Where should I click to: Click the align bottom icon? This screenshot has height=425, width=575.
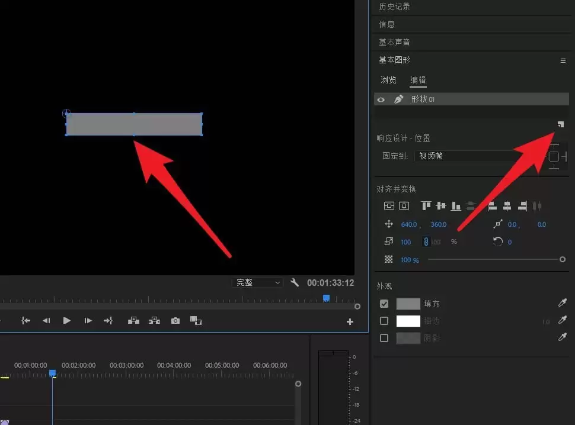[x=456, y=206]
